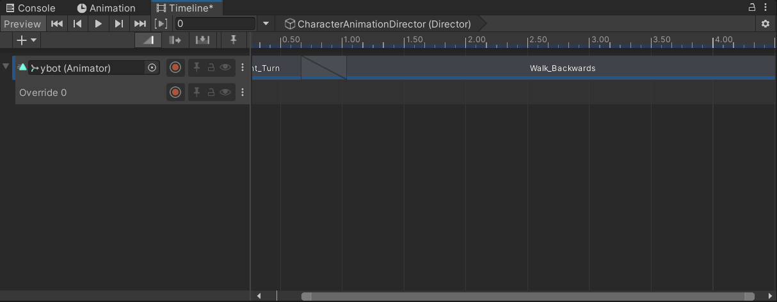Select the Timeline* tab
Image resolution: width=777 pixels, height=302 pixels.
tap(186, 8)
